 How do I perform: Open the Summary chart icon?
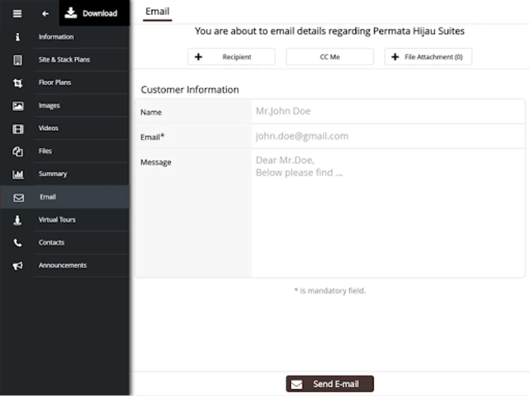coord(18,174)
